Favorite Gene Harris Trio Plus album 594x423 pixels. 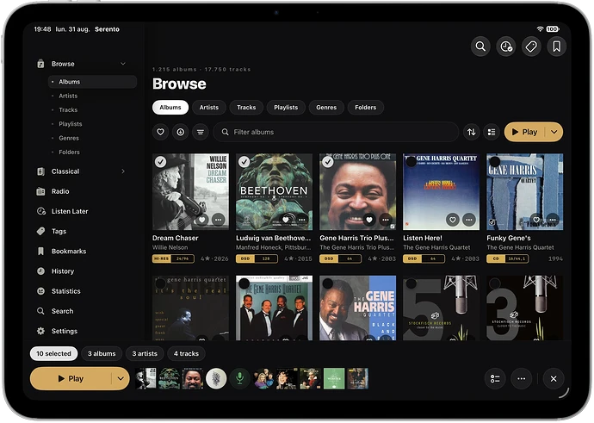tap(369, 220)
